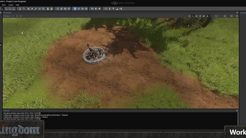Click the grid icon at start of viewport header icons

189,16
